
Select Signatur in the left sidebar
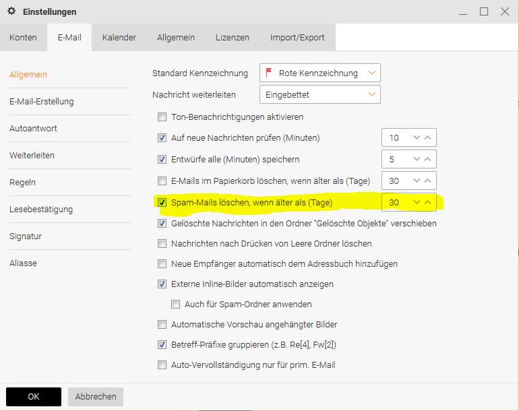click(x=27, y=236)
